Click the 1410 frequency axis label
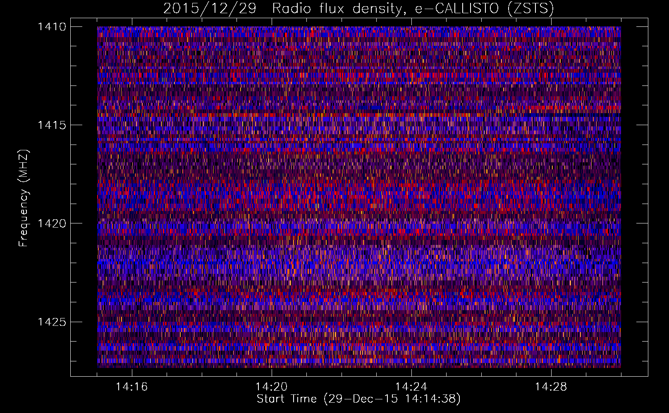Screen dimensions: 669x413 click(x=52, y=27)
